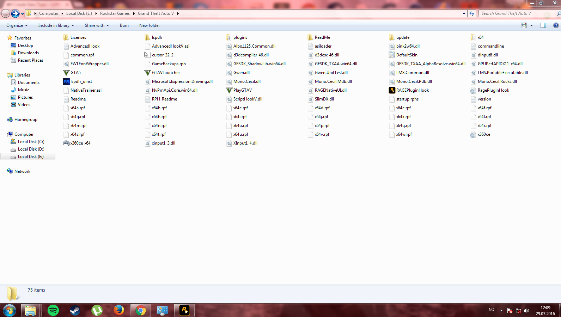Select the lspdfr folder icon
This screenshot has height=317, width=561.
pos(147,37)
